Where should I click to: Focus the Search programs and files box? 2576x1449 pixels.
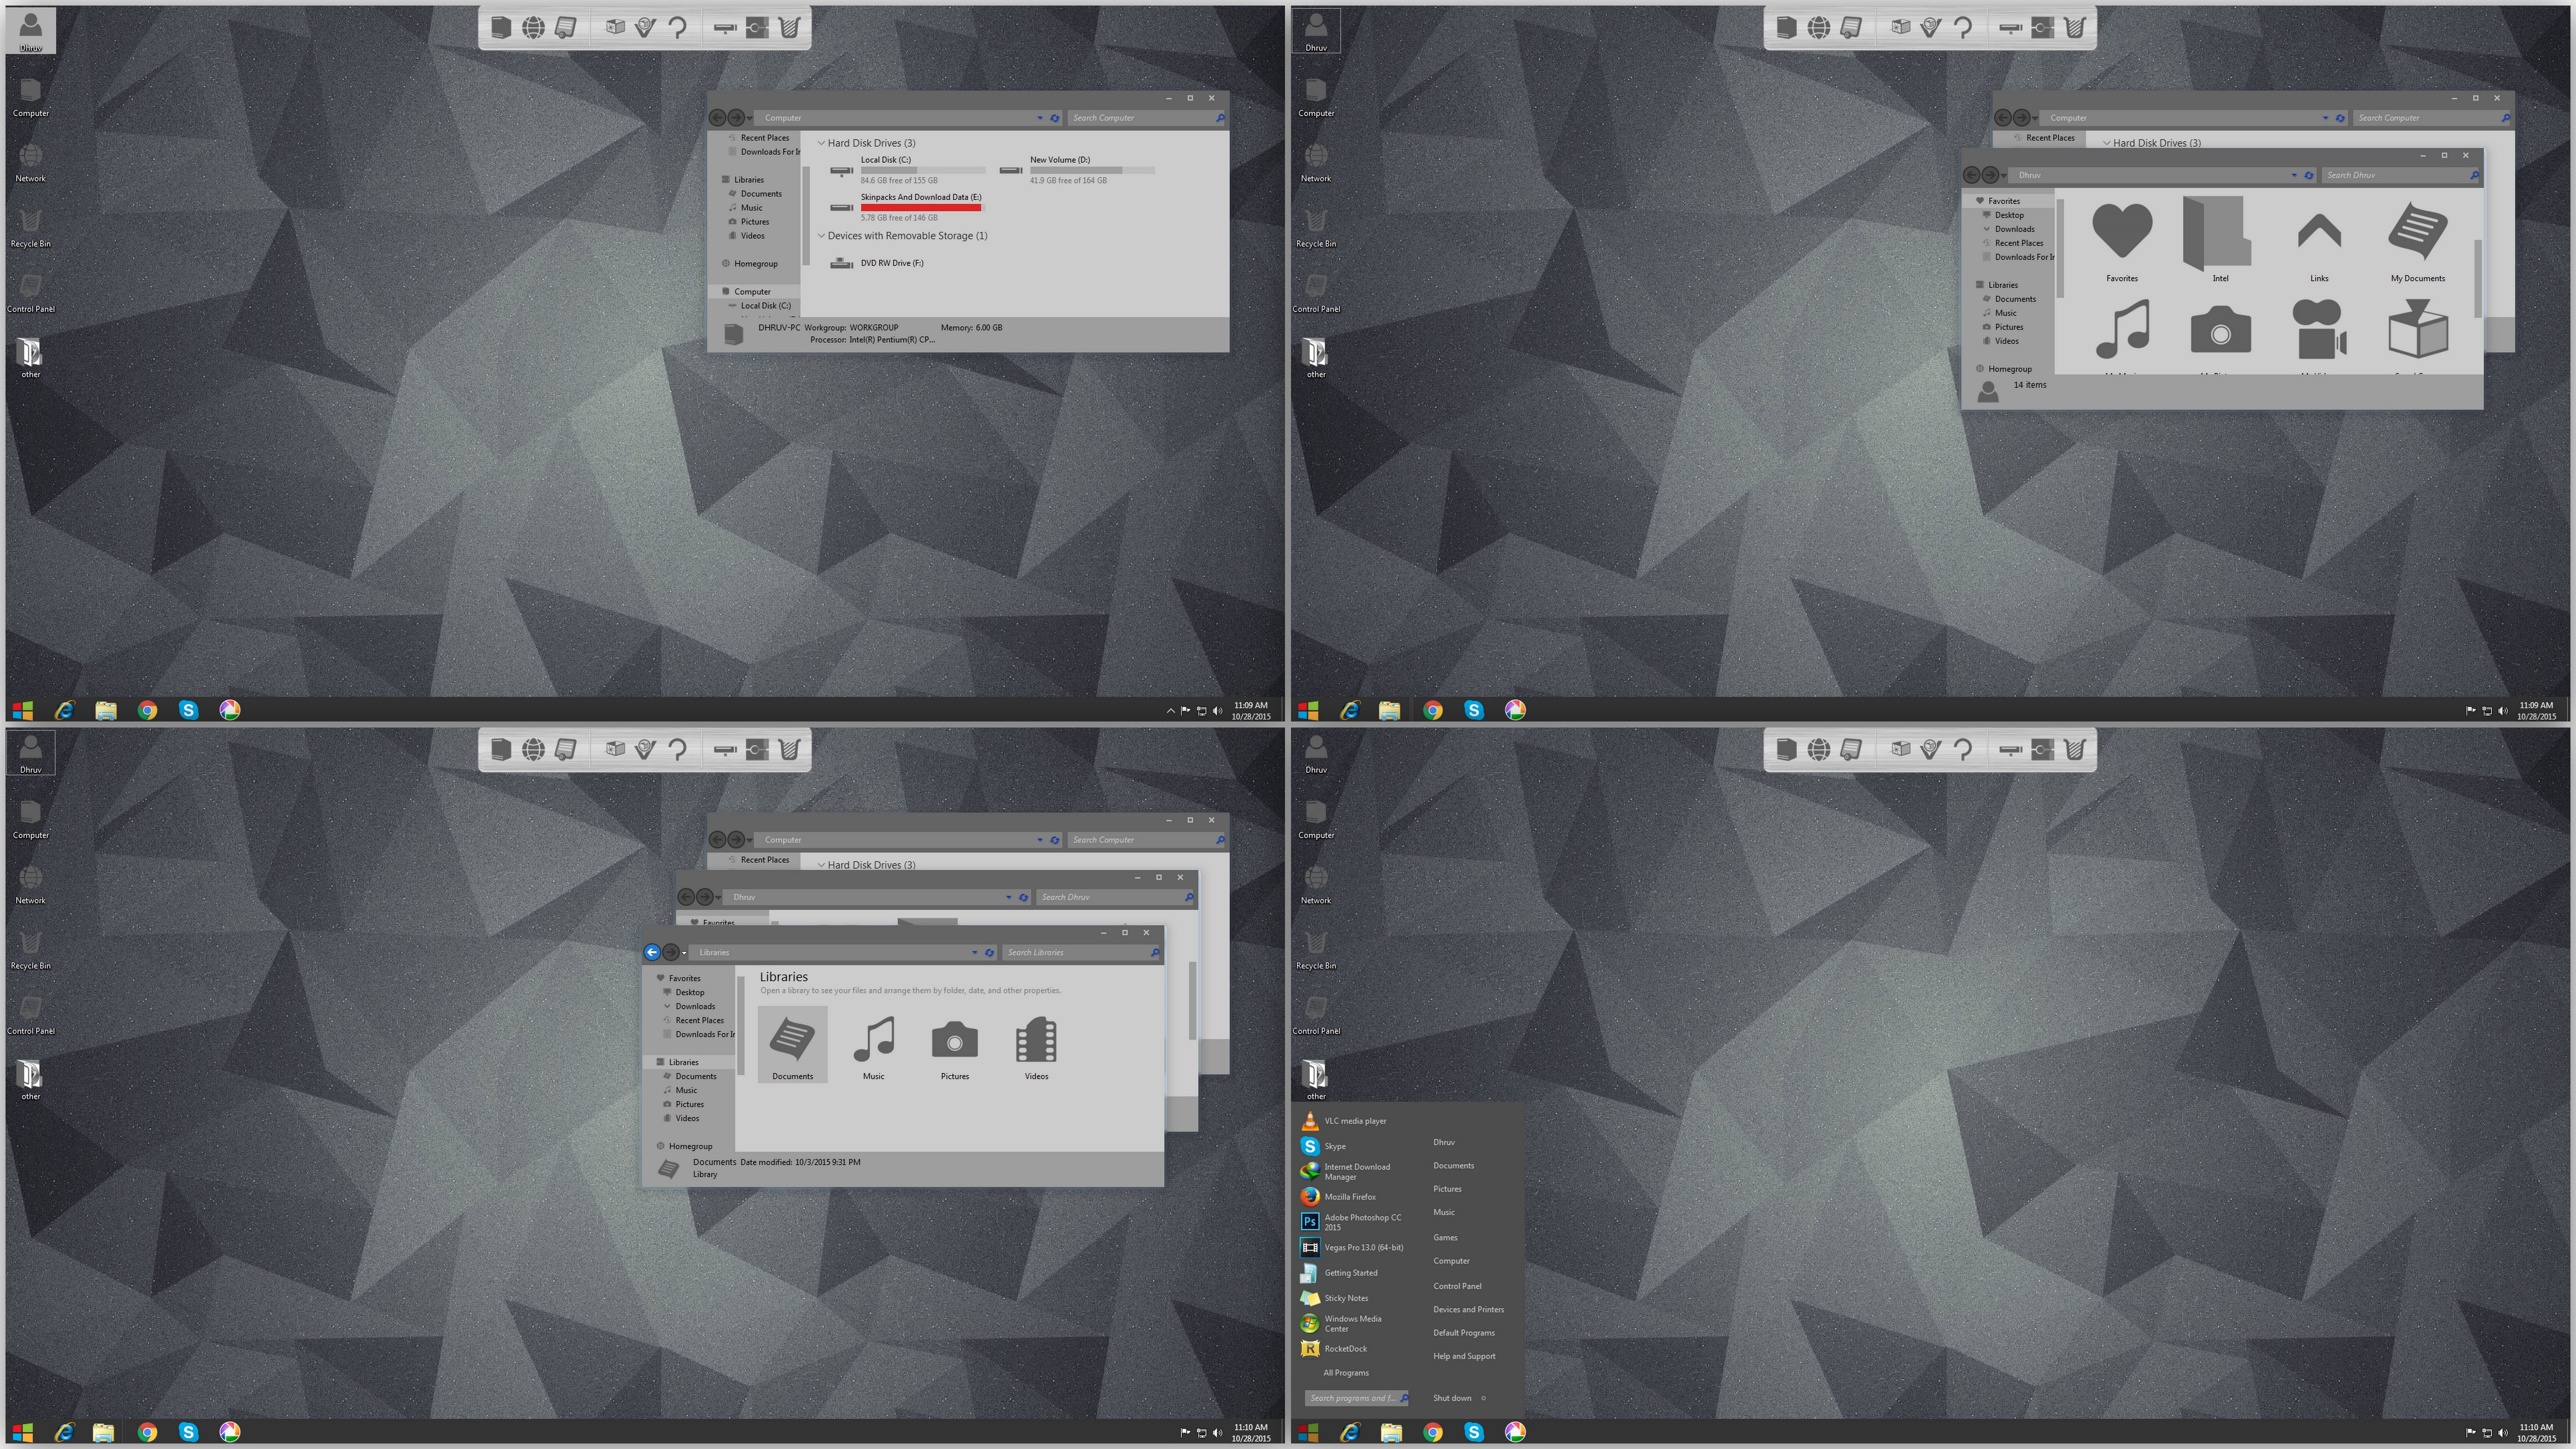[1356, 1398]
